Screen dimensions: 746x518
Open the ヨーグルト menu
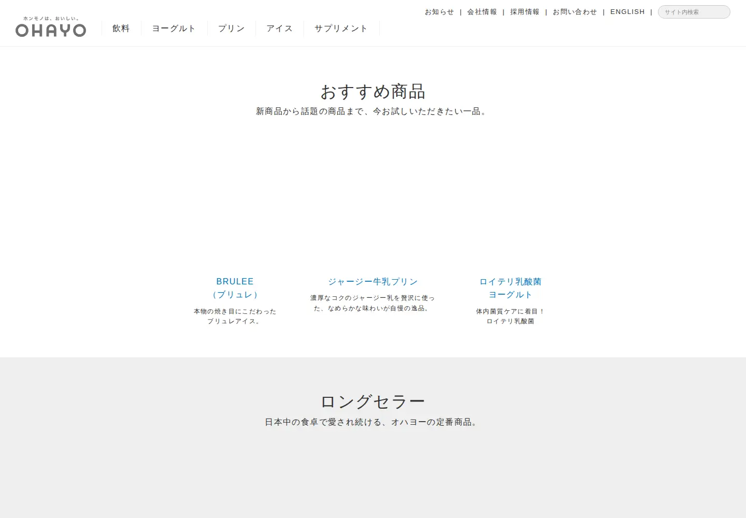coord(174,28)
